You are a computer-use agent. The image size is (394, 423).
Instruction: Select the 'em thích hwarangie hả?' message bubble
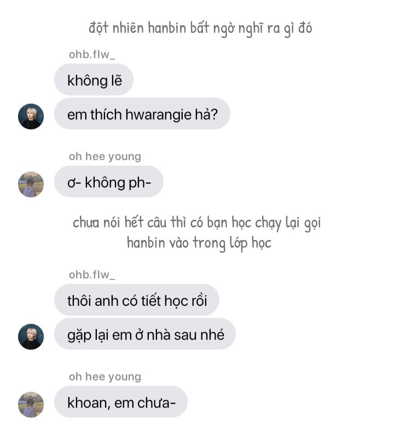tap(142, 113)
